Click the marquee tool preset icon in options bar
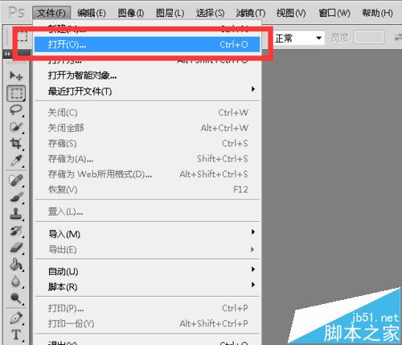The height and width of the screenshot is (345, 402). [x=23, y=37]
